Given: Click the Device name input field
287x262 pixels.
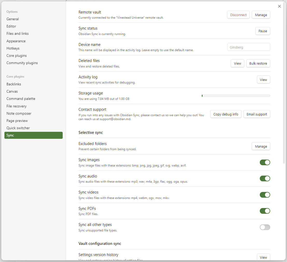Looking at the screenshot, I should point(249,47).
